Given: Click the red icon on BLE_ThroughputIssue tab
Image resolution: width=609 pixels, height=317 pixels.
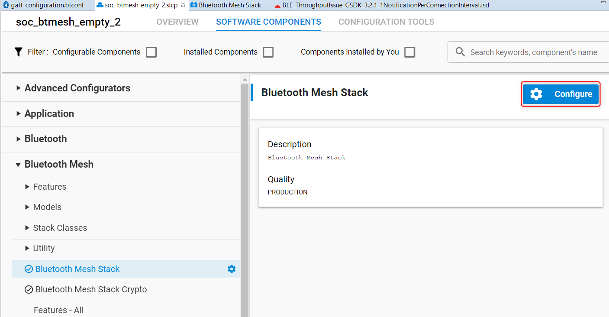Looking at the screenshot, I should point(277,6).
